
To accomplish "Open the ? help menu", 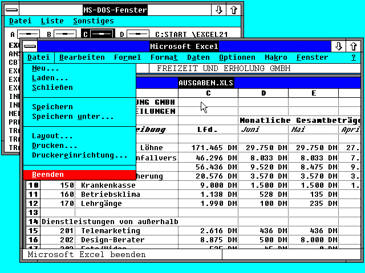I will pos(354,57).
